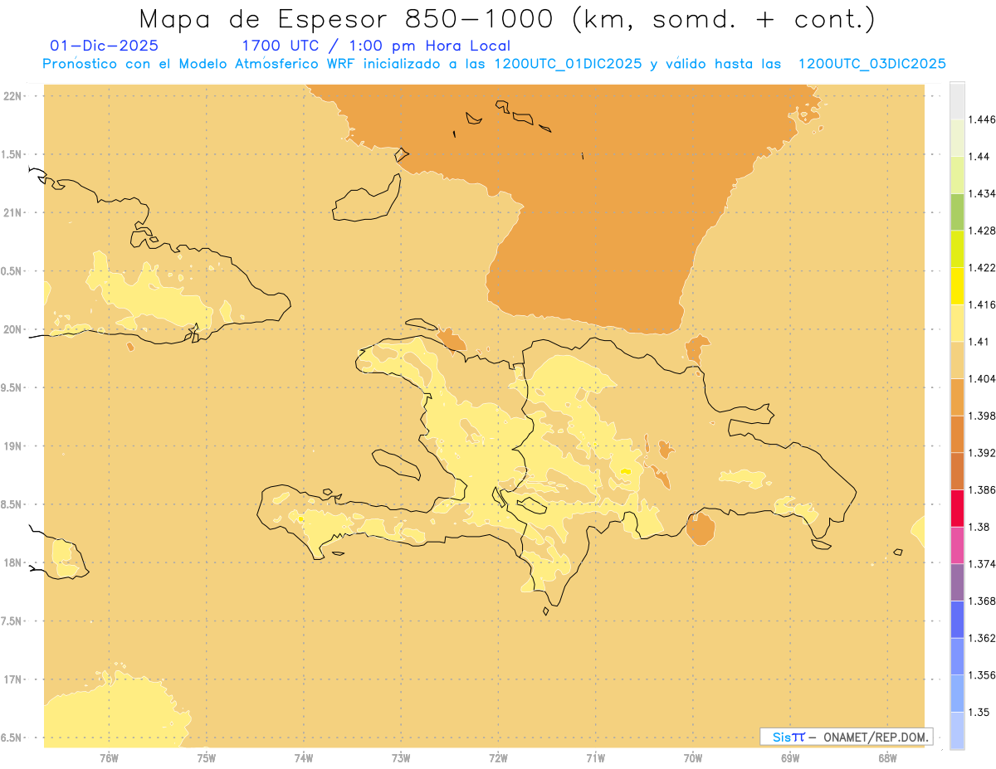Select the grey legend swatch above 1.446
Image resolution: width=996 pixels, height=769 pixels.
pyautogui.click(x=957, y=100)
